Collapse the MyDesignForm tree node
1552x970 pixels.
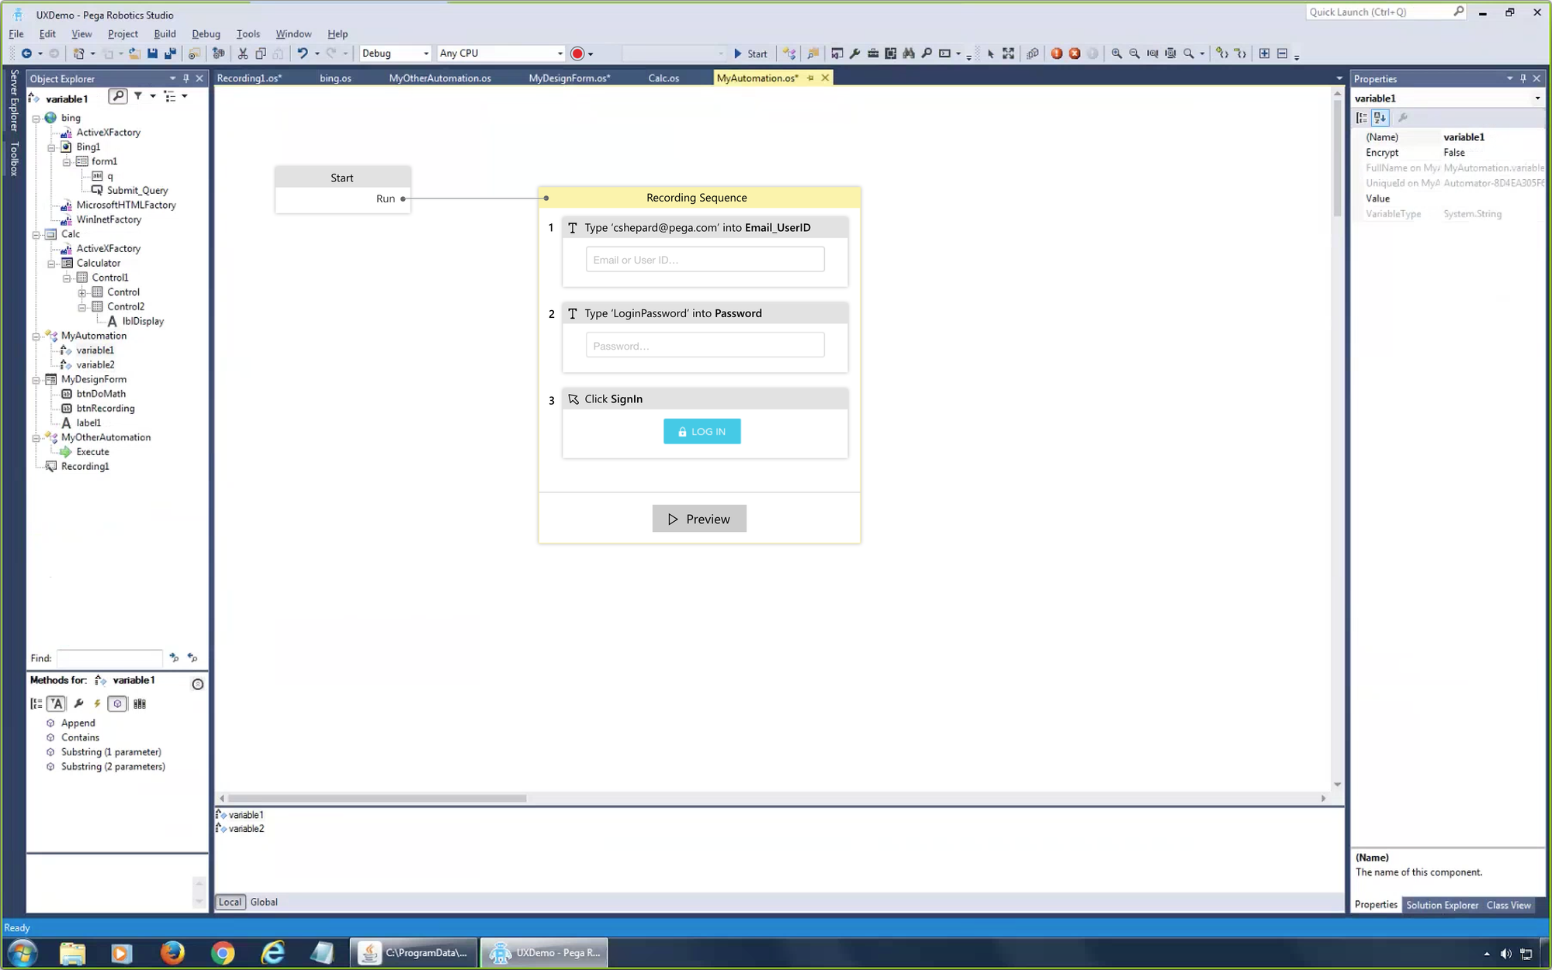click(x=36, y=380)
